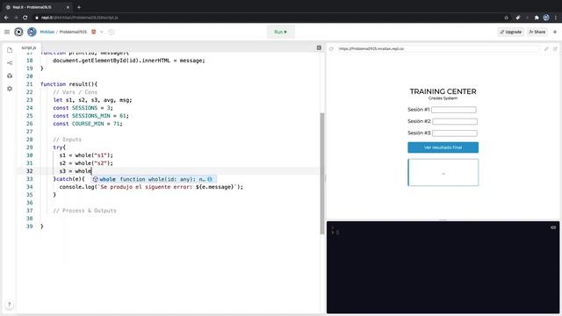This screenshot has height=316, width=562.
Task: Click the const COURSE_MIN = 71 line
Action: tap(88, 124)
